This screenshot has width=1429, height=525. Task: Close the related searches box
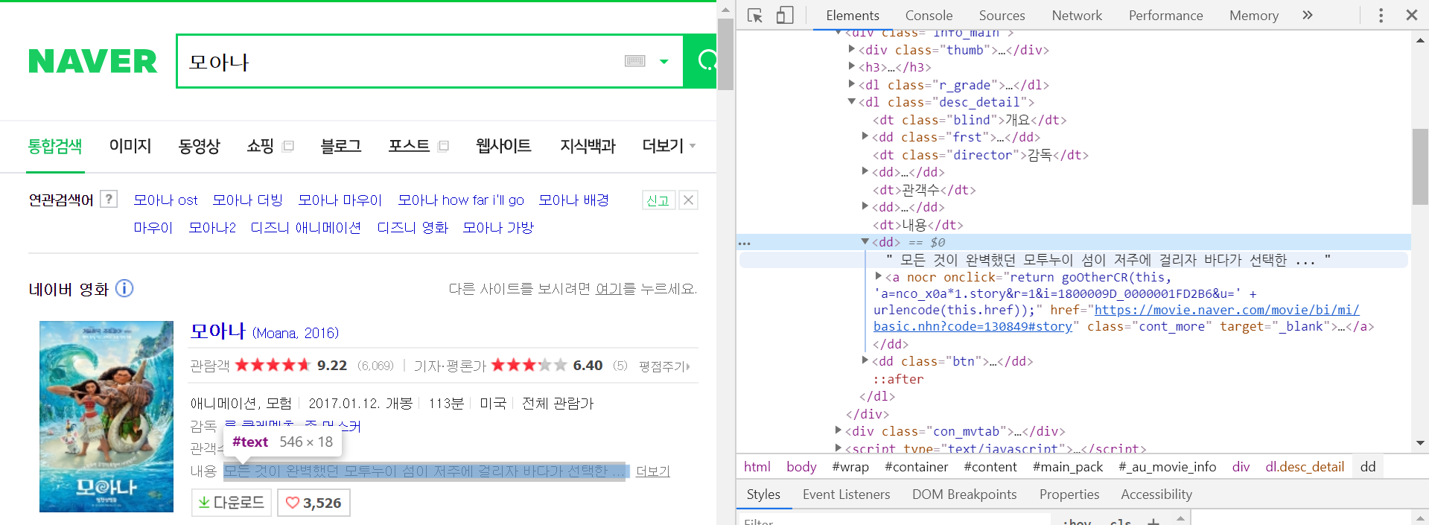[x=688, y=200]
